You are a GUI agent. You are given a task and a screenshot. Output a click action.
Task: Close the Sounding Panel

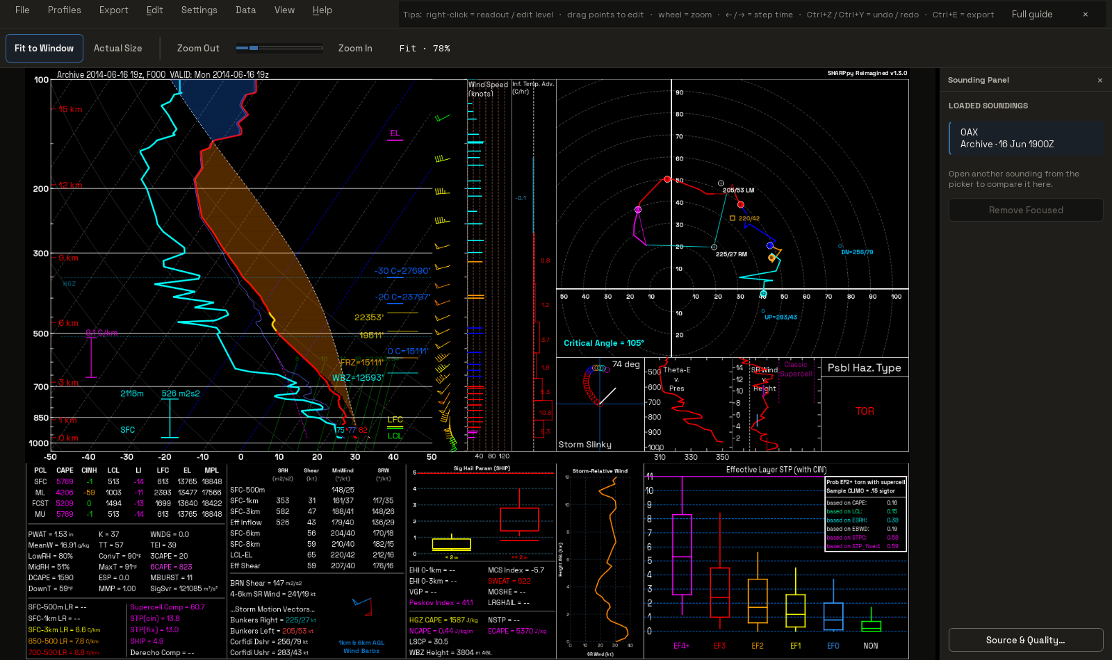pos(1099,80)
